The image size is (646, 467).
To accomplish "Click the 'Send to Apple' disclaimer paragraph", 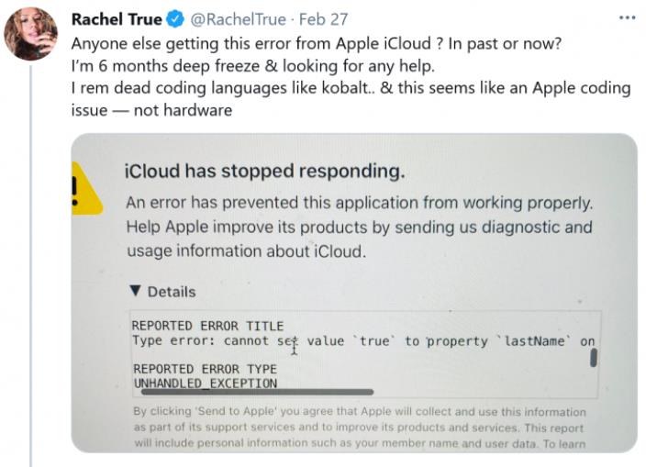I will tap(359, 428).
